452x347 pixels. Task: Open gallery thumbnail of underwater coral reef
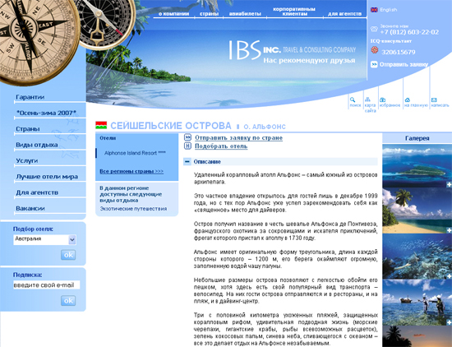[417, 257]
